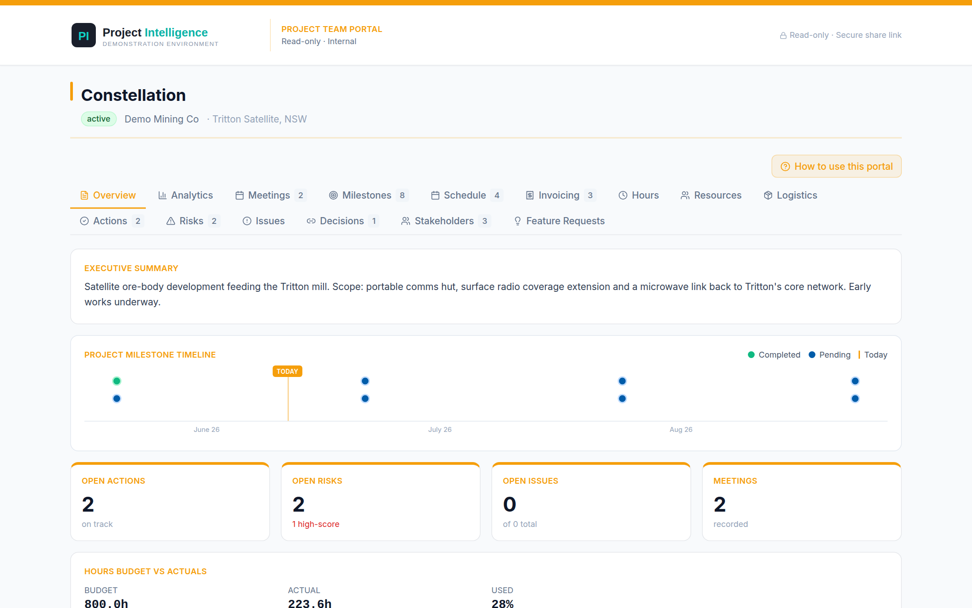The height and width of the screenshot is (608, 972).
Task: Click the Constellation project title
Action: point(133,95)
